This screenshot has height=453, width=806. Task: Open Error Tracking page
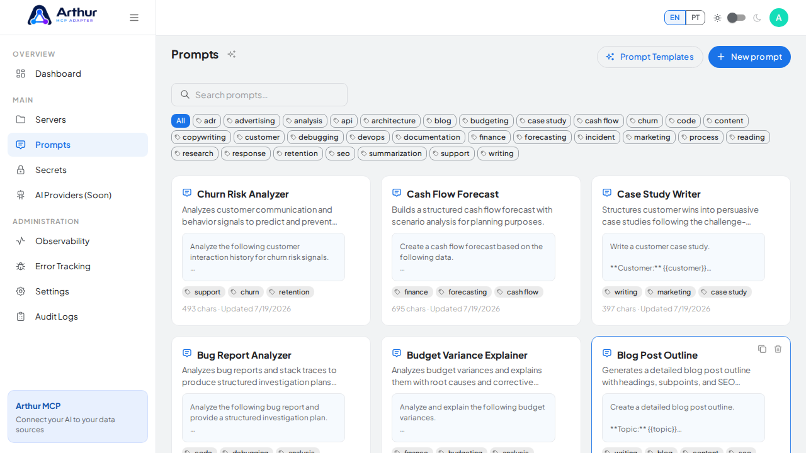[x=77, y=266]
